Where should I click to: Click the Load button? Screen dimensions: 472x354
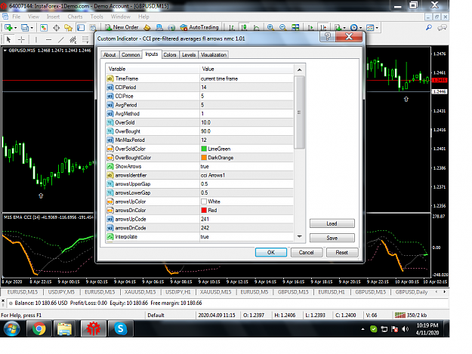click(x=332, y=223)
